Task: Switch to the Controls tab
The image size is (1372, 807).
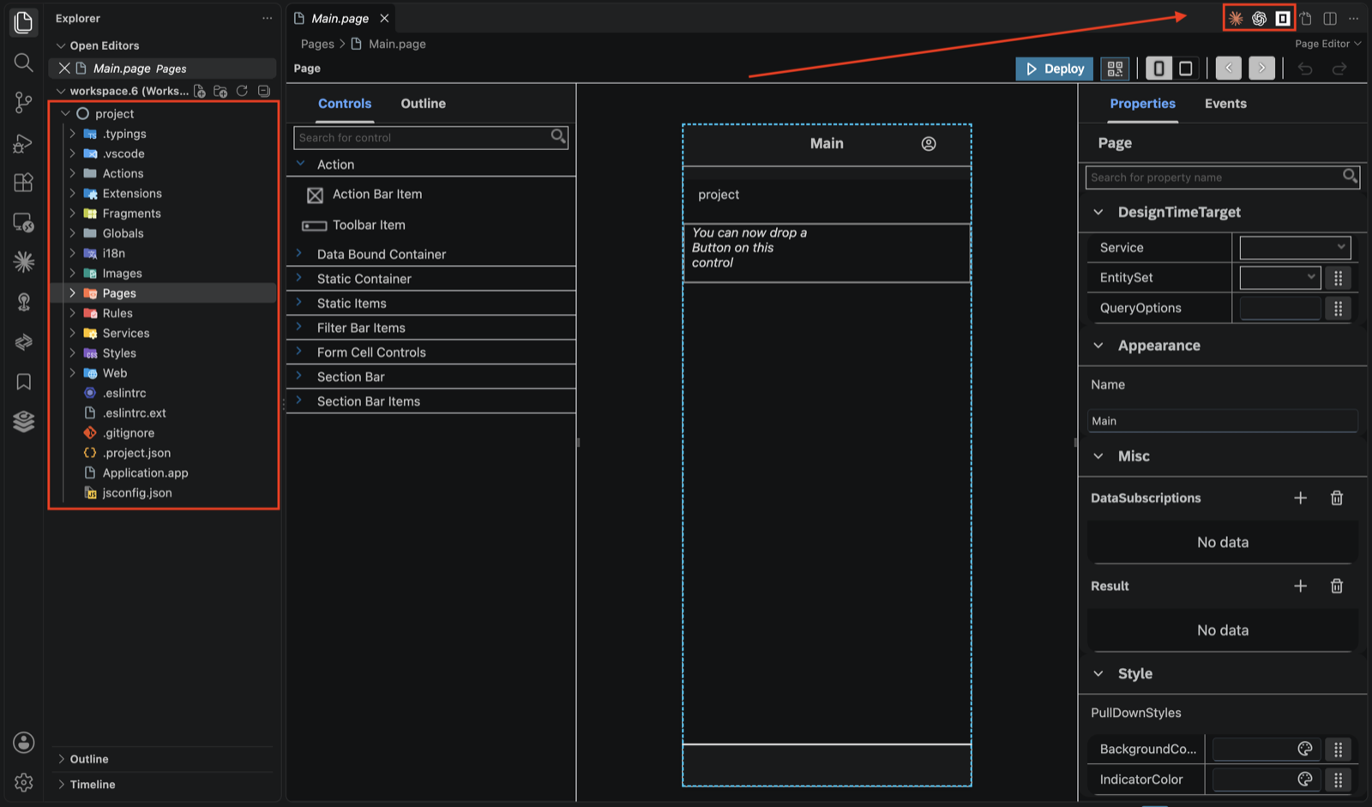Action: pos(345,103)
